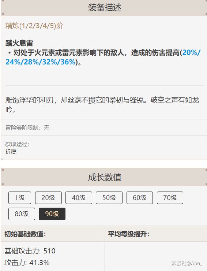Click the 基础攻击力: 510 stat line
The image size is (207, 271).
[x=30, y=251]
